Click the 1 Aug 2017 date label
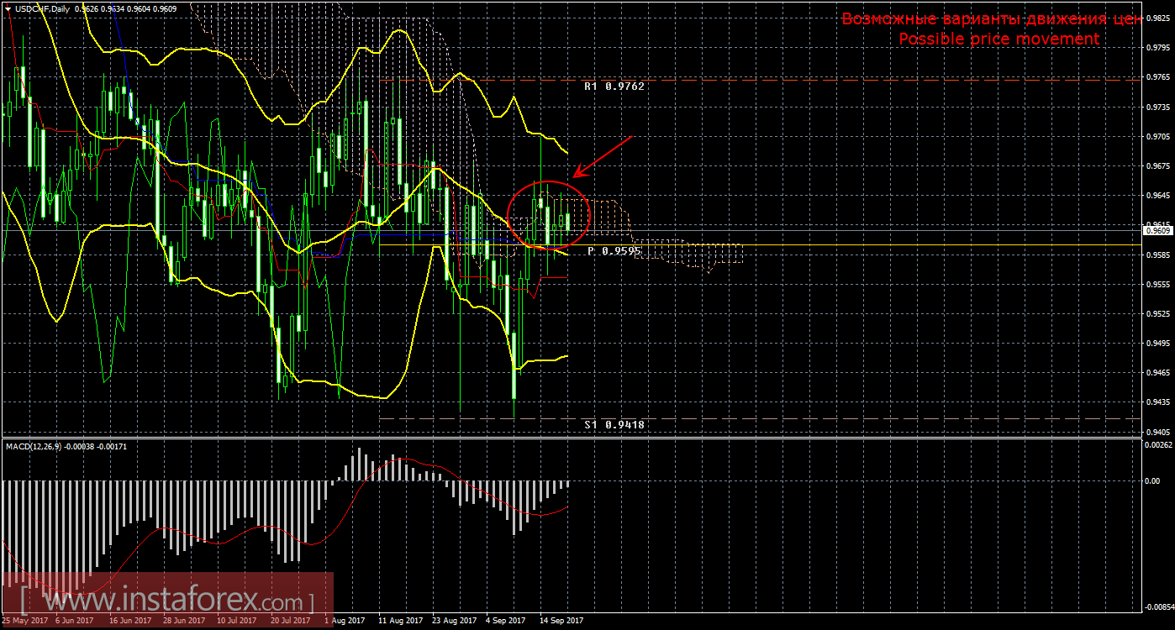This screenshot has width=1175, height=630. click(x=345, y=621)
